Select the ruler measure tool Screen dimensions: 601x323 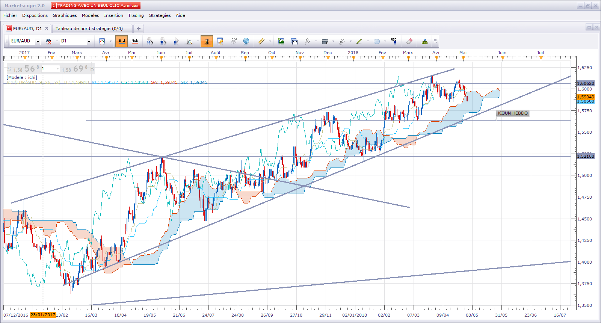click(x=261, y=41)
